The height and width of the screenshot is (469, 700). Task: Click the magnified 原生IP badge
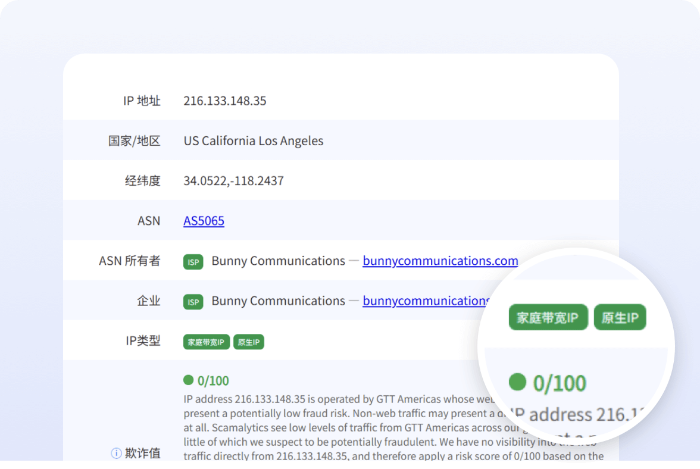coord(620,318)
